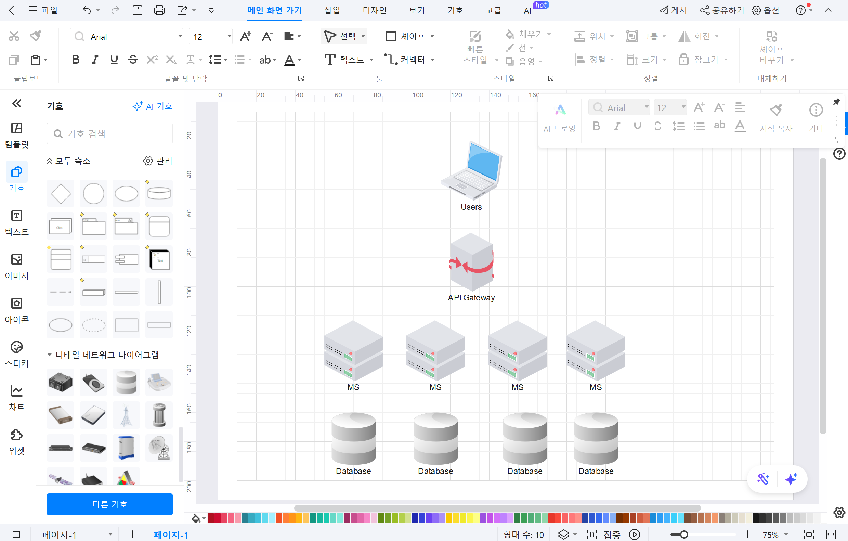
Task: Switch to the 고급 tab
Action: tap(493, 10)
